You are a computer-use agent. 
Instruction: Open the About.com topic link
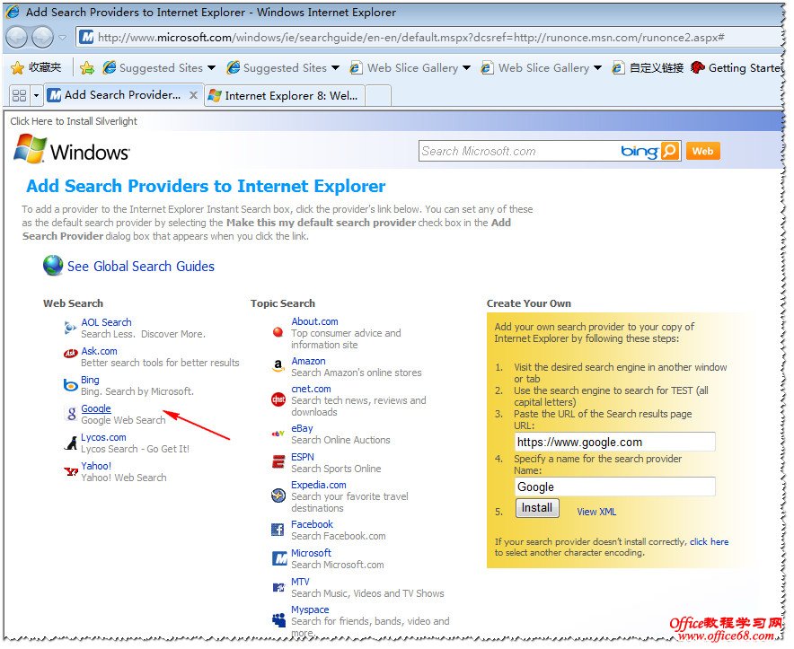[x=314, y=321]
